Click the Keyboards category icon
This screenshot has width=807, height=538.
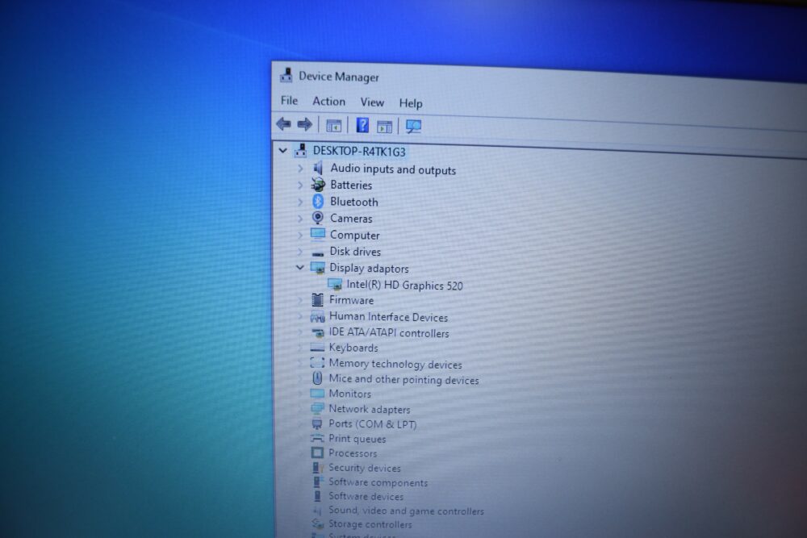pos(317,348)
